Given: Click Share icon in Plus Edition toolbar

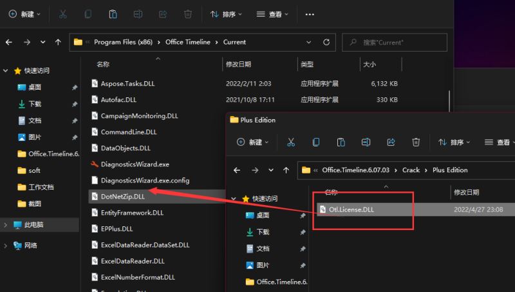Looking at the screenshot, I should pos(391,142).
